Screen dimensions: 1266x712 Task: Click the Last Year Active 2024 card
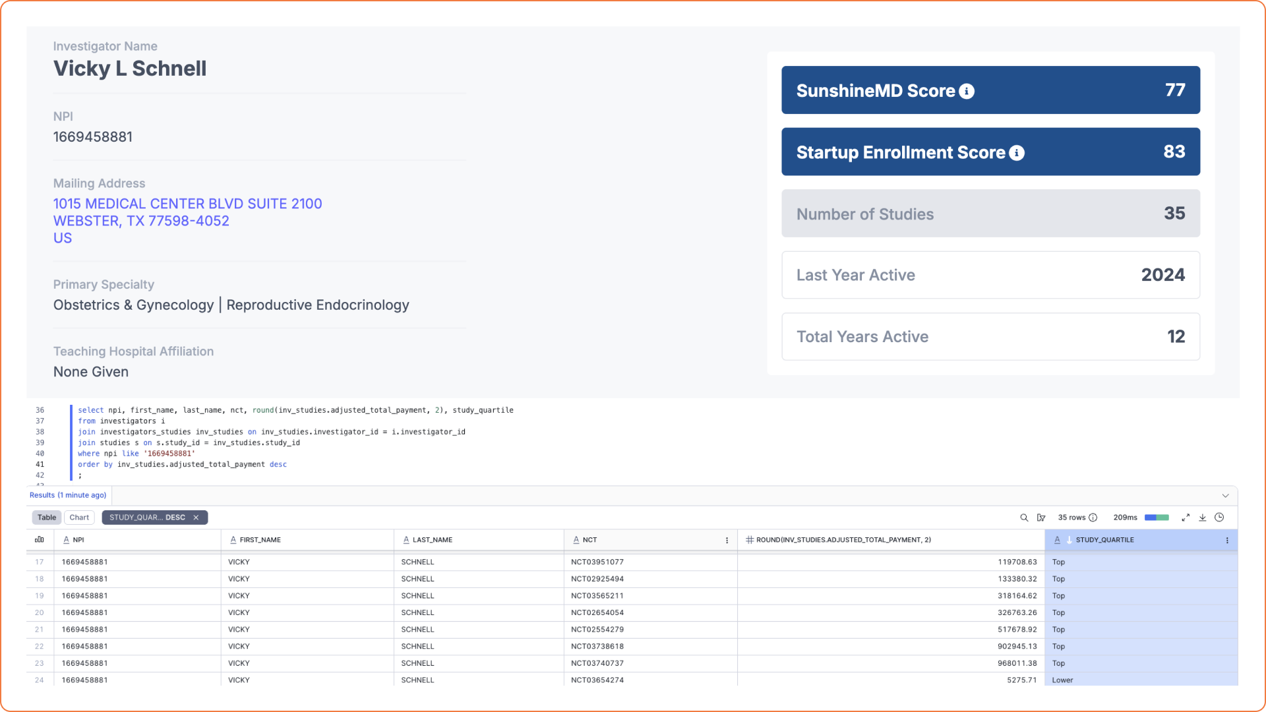pos(990,275)
